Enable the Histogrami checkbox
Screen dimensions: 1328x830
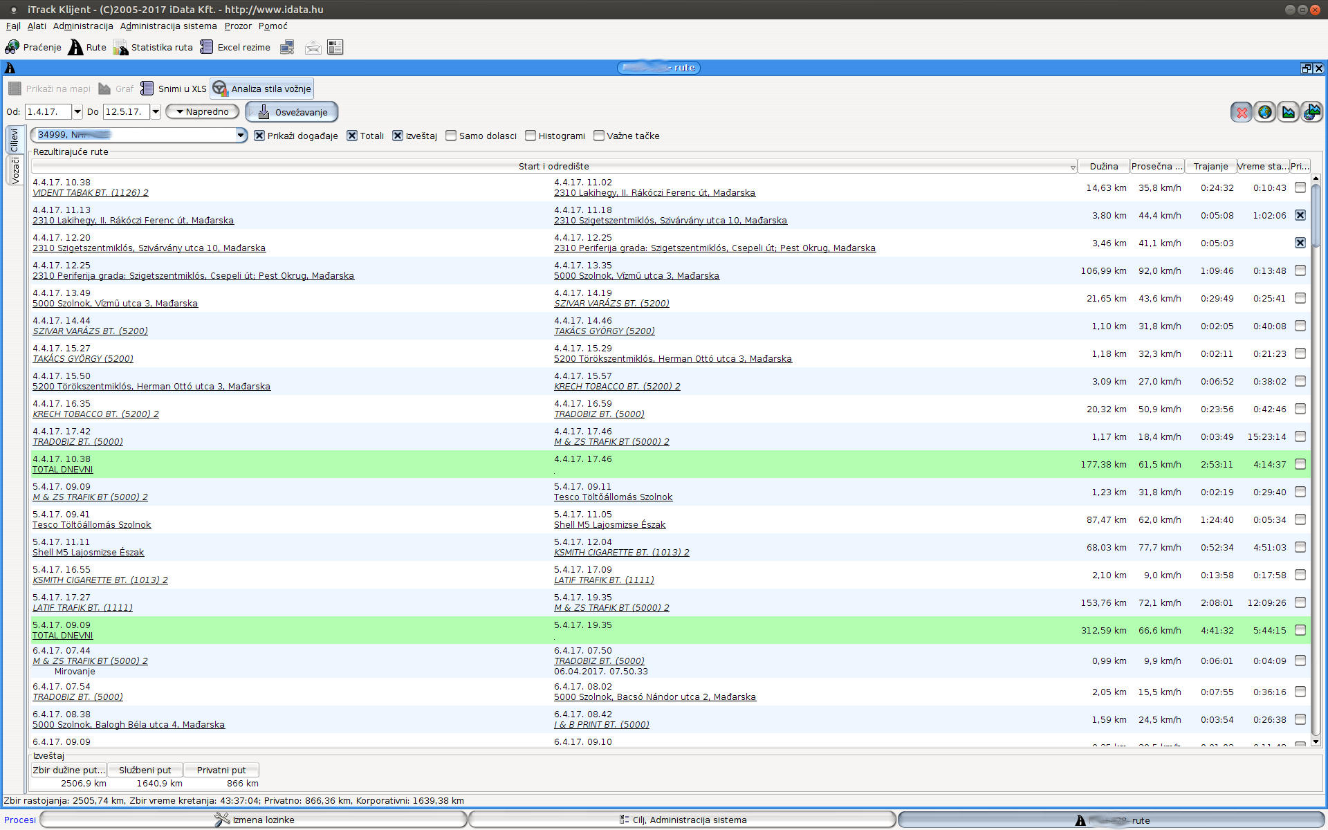pyautogui.click(x=531, y=136)
